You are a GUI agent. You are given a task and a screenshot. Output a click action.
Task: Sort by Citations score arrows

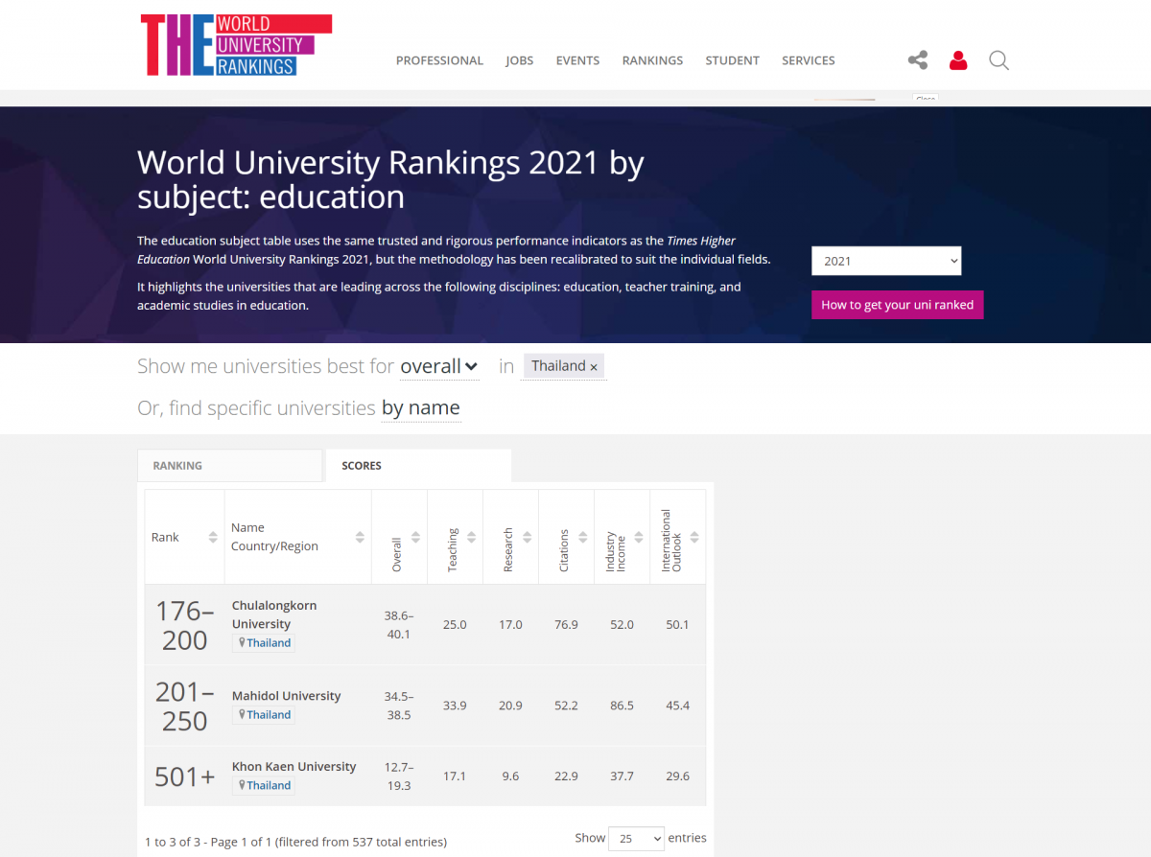click(x=582, y=537)
